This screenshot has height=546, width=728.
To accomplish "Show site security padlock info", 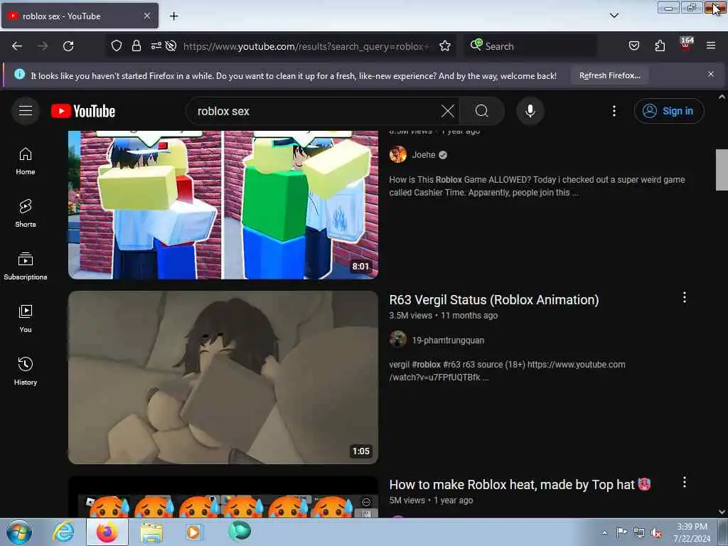I will tap(136, 45).
